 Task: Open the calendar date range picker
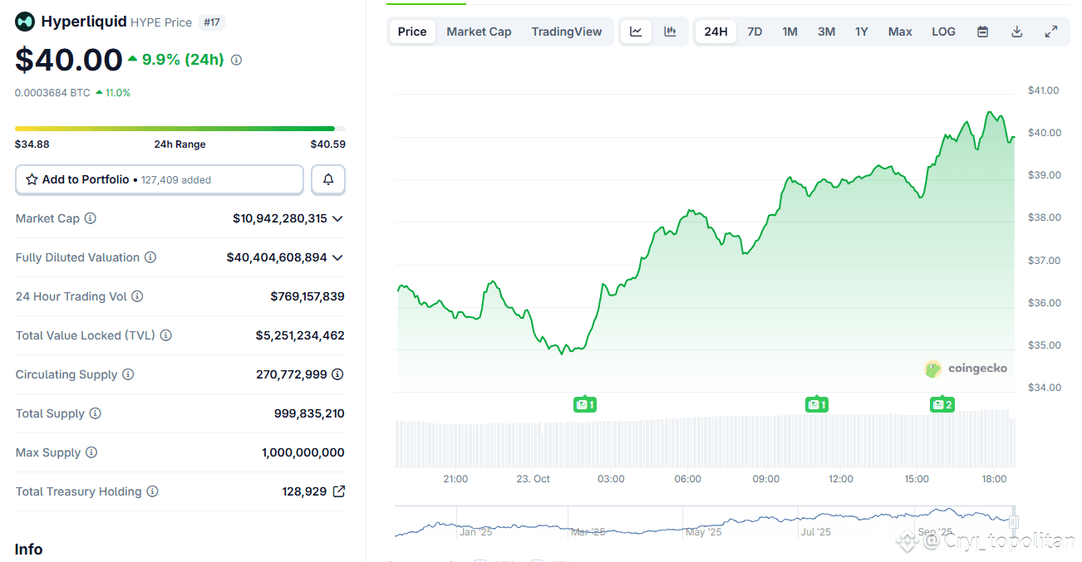[982, 31]
